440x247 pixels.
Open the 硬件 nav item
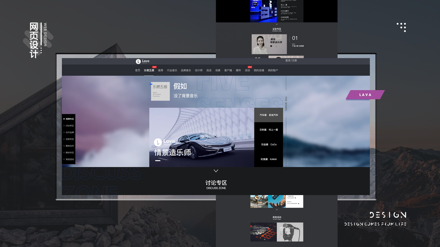point(238,70)
